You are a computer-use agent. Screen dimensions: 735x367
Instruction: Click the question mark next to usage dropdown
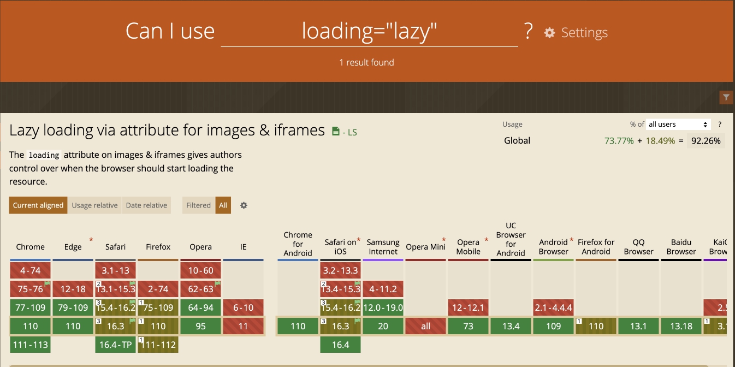click(720, 124)
